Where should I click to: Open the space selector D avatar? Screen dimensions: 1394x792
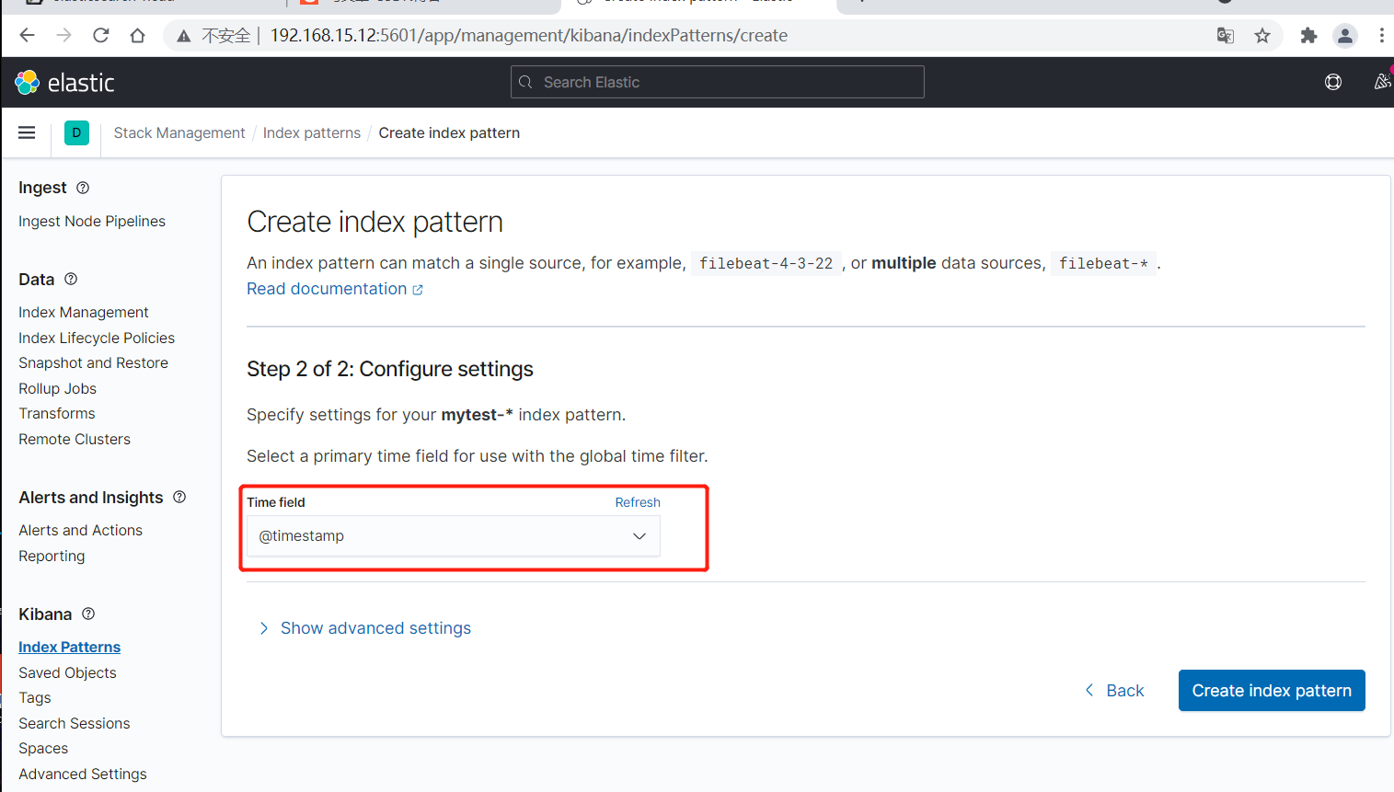coord(76,133)
